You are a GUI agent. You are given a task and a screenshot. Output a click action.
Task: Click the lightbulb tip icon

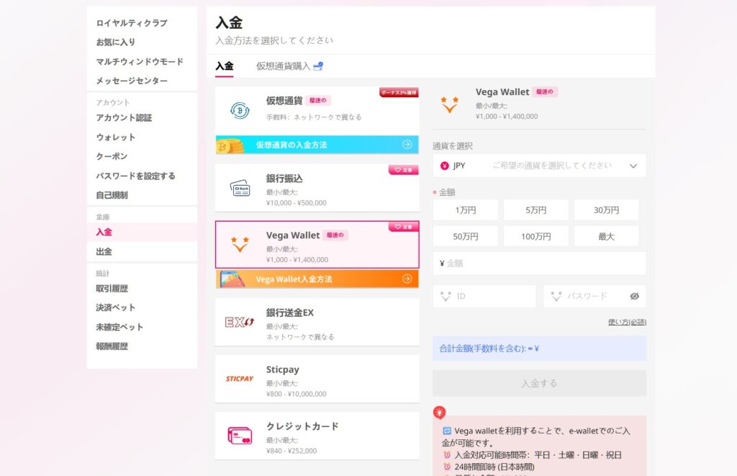(x=440, y=413)
